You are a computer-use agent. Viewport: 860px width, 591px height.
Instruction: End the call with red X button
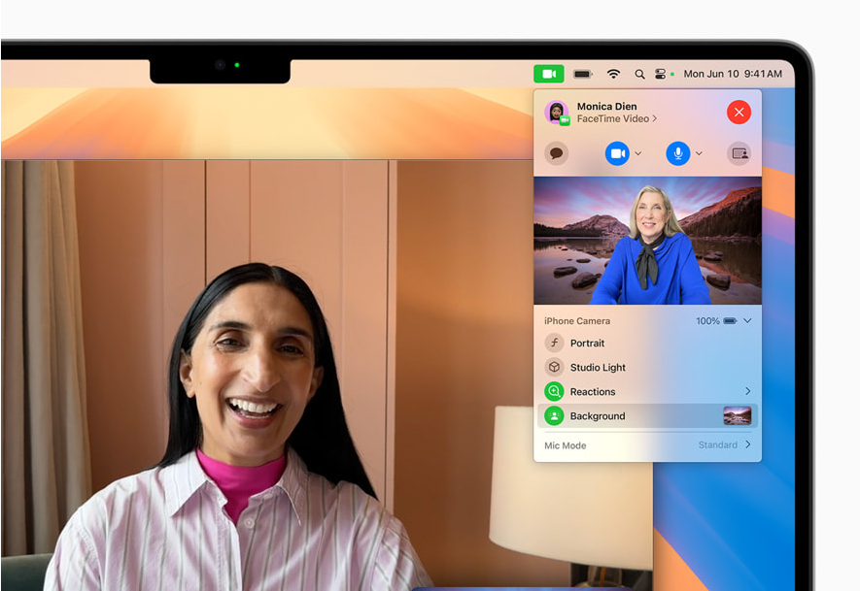pyautogui.click(x=739, y=113)
